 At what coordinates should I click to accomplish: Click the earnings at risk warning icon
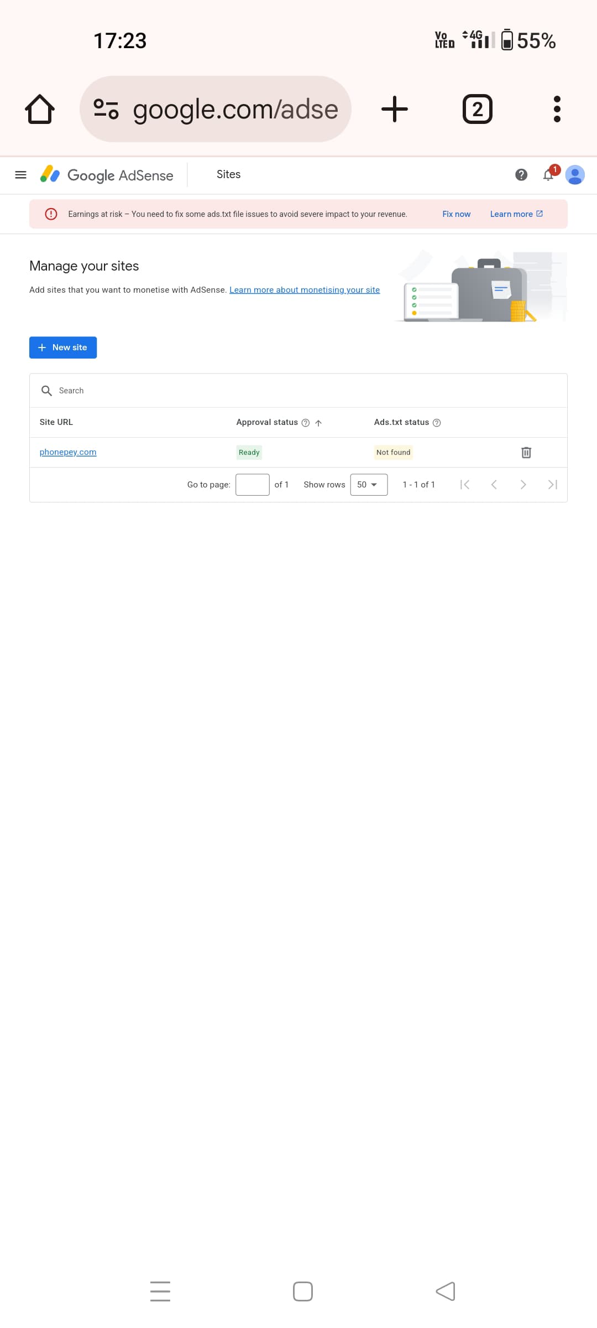click(x=51, y=214)
